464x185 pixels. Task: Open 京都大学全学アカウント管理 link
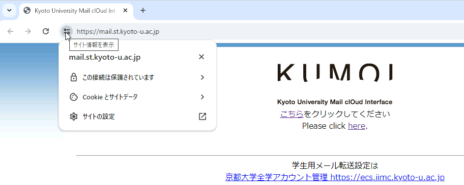335,177
